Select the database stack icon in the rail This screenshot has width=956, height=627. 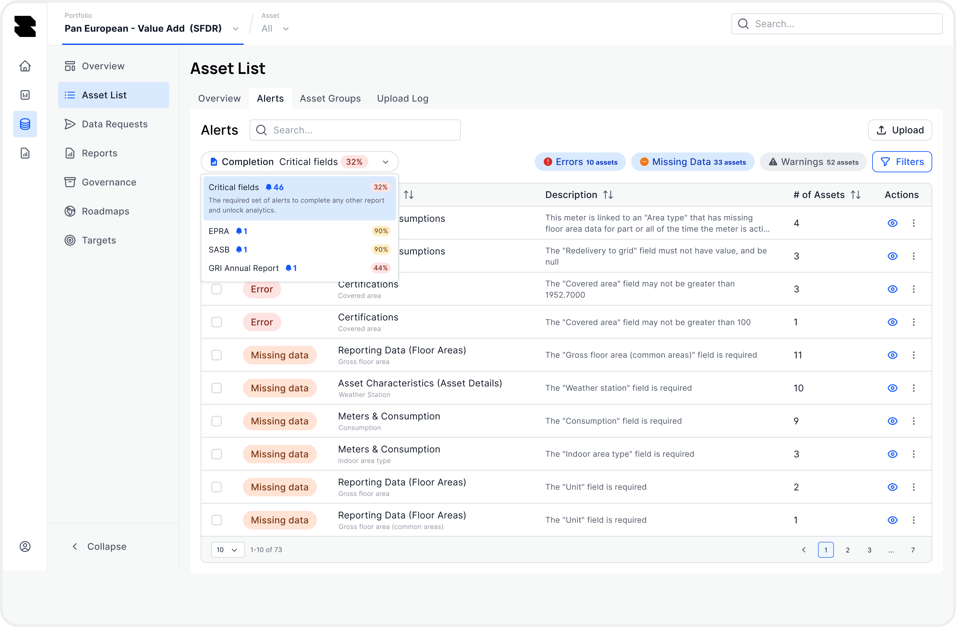pyautogui.click(x=25, y=124)
